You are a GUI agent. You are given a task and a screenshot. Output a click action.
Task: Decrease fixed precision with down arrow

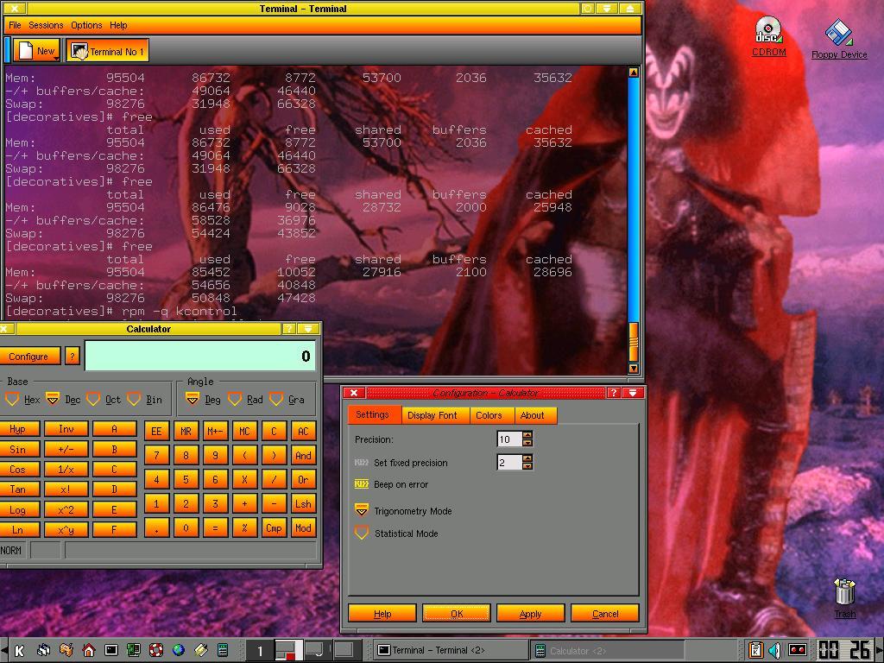pos(527,466)
